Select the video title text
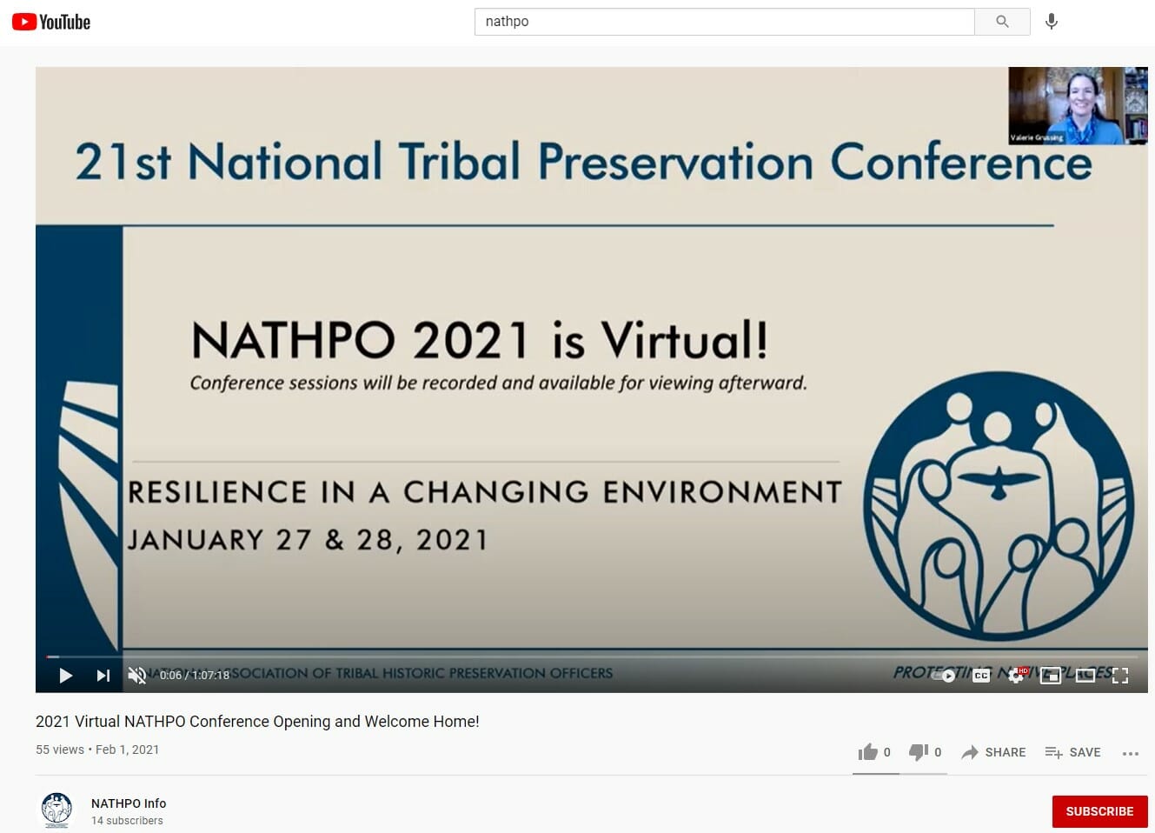This screenshot has width=1155, height=833. (x=257, y=721)
